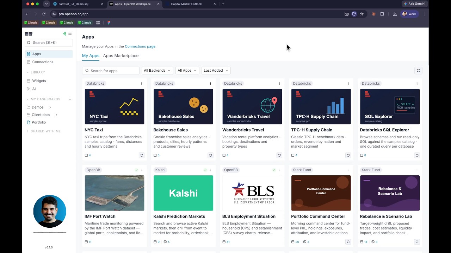Add new dashboard with plus icon
The image size is (451, 253).
pyautogui.click(x=70, y=99)
